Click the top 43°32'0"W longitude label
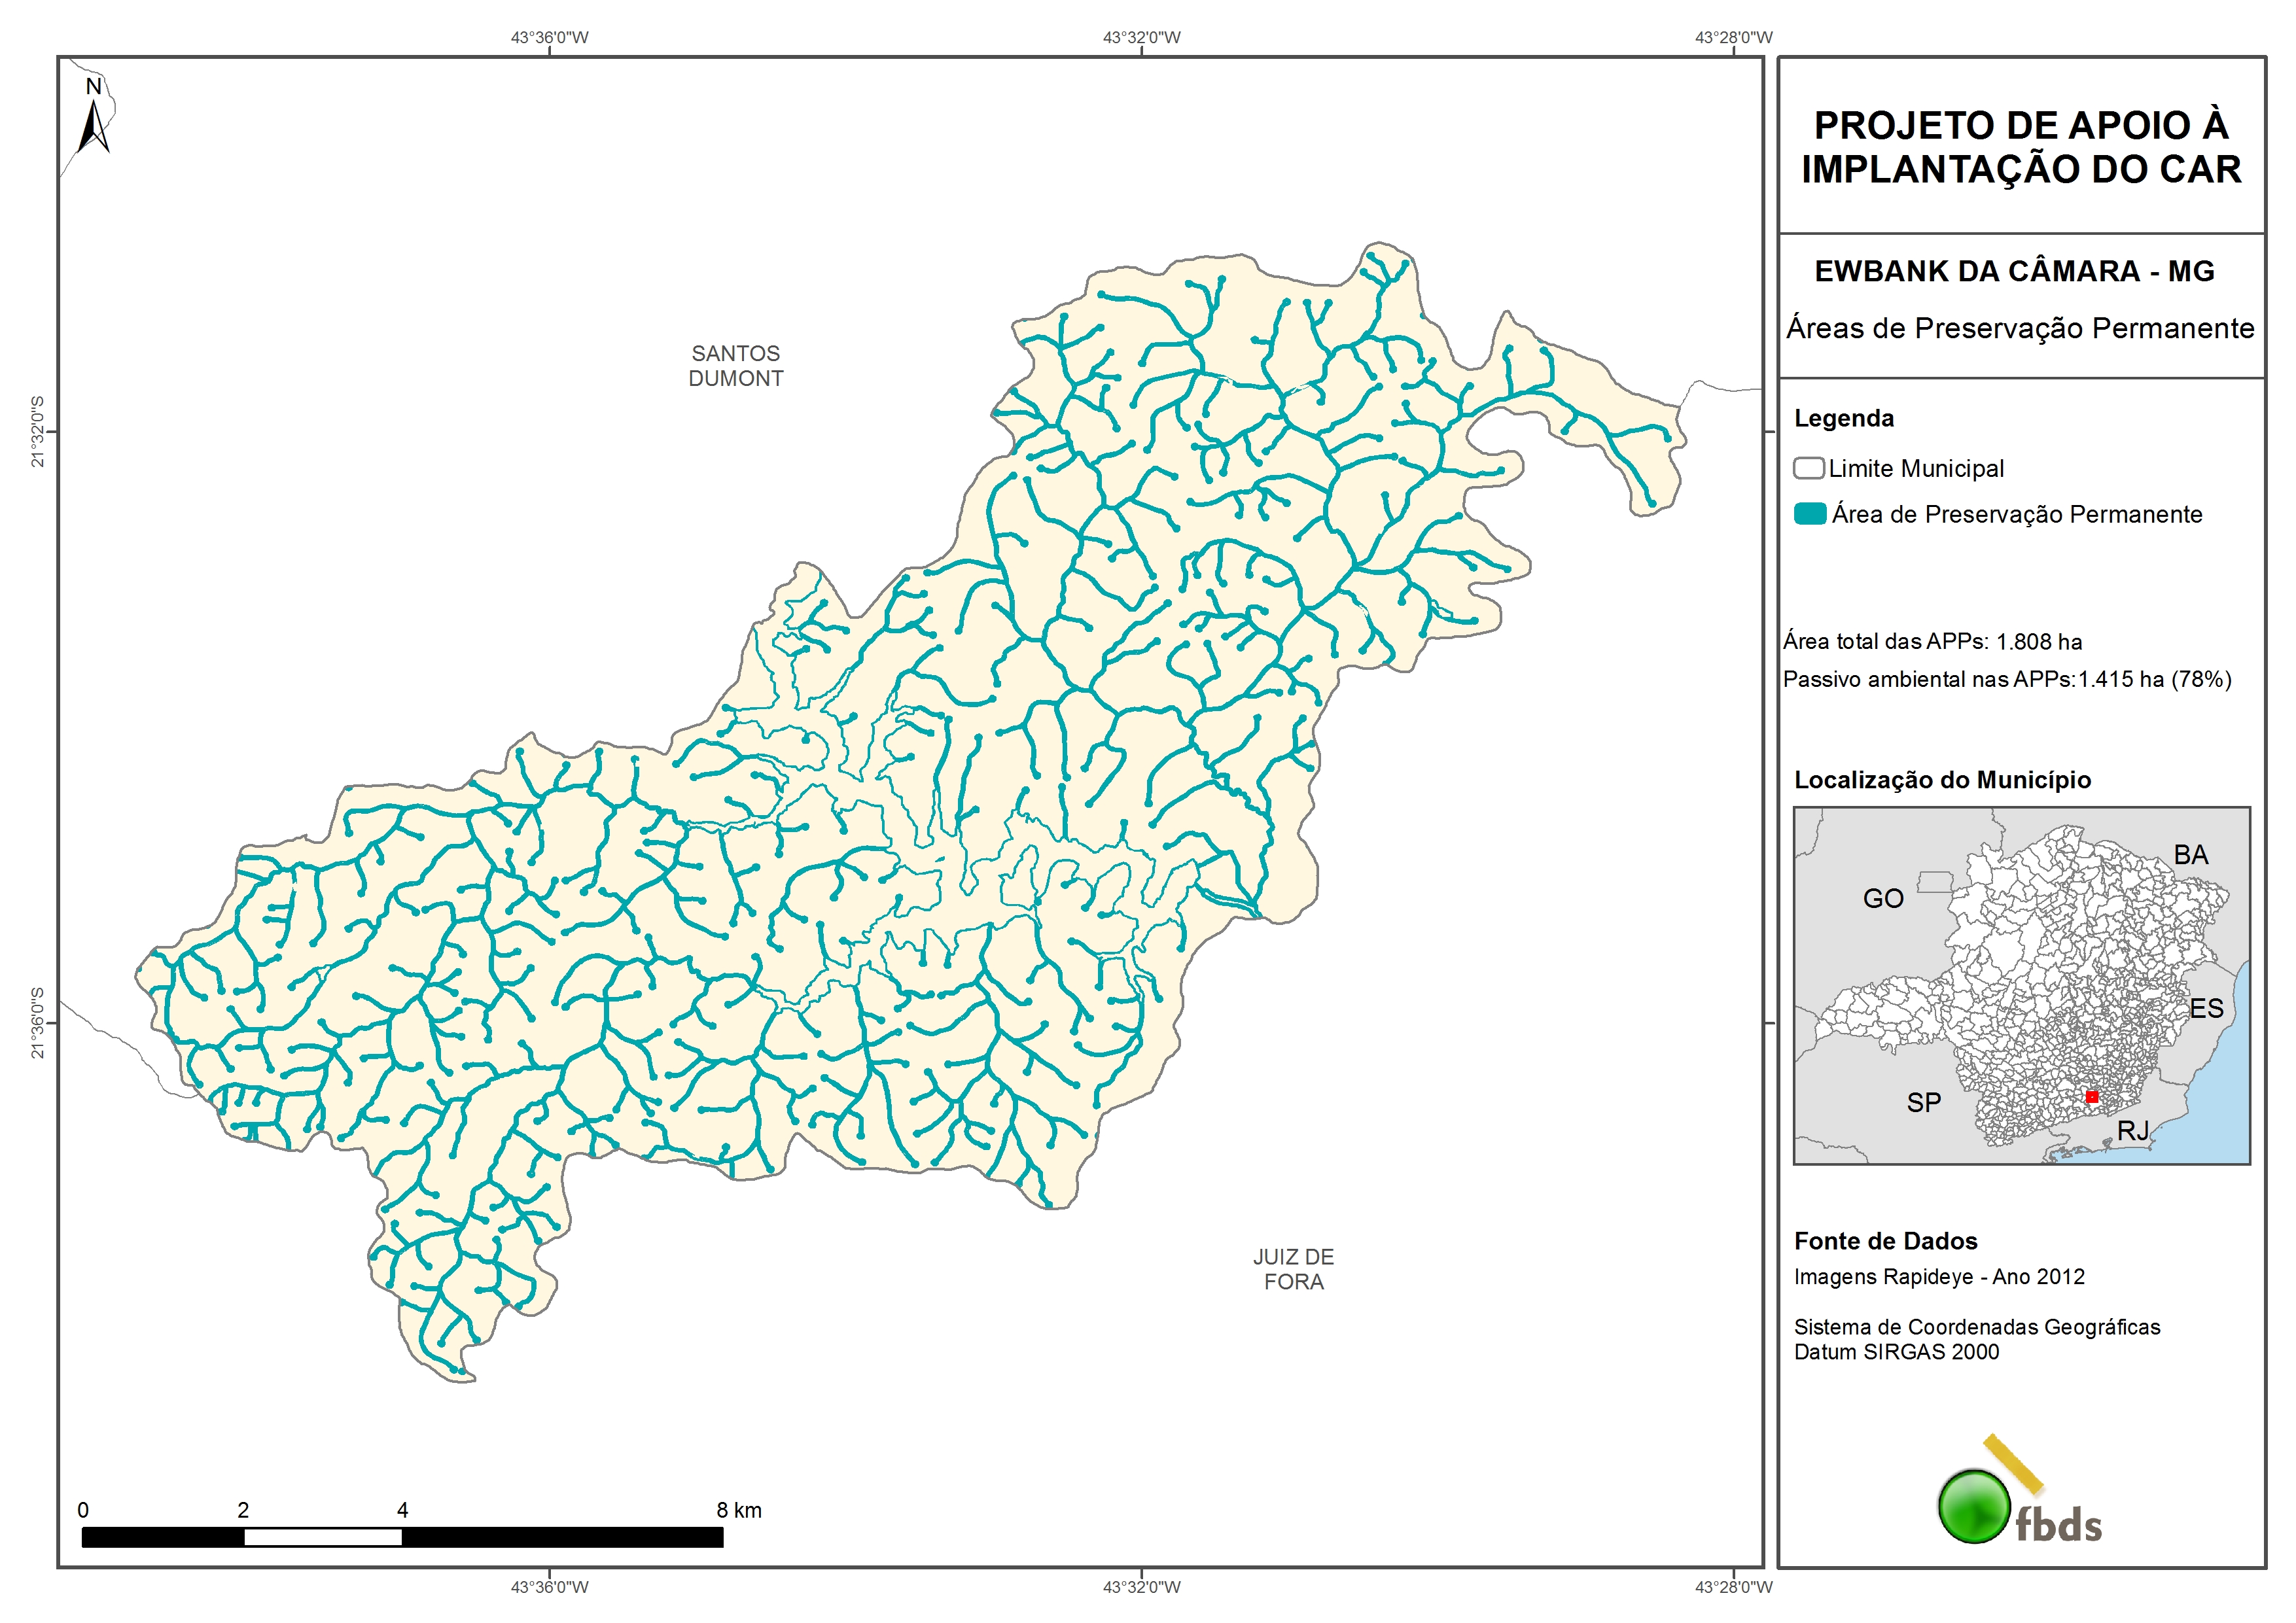The image size is (2296, 1623). click(1141, 38)
